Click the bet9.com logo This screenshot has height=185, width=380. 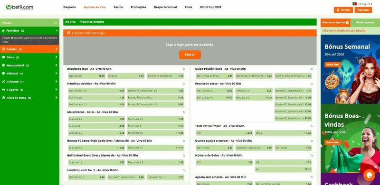[19, 7]
